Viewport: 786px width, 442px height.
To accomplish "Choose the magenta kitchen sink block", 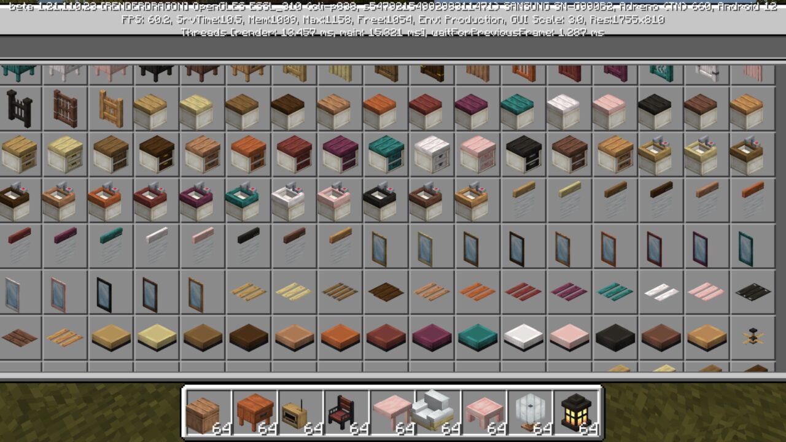I will point(196,201).
